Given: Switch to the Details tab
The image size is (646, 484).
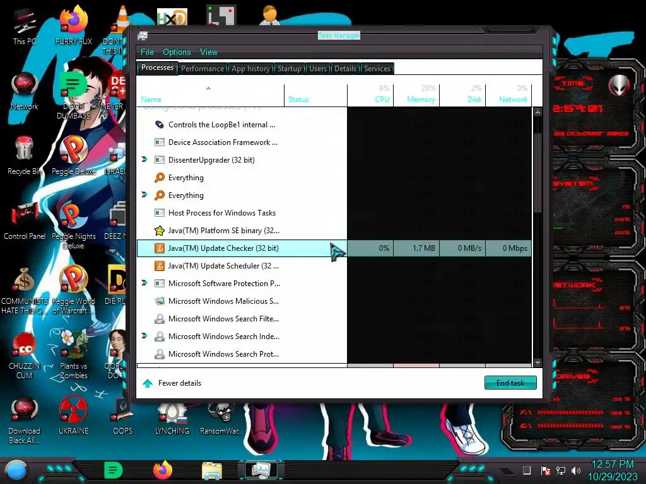Looking at the screenshot, I should (345, 69).
